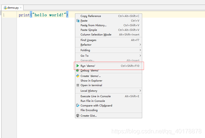
Task: Expand the Local History submenu arrow
Action: point(140,90)
